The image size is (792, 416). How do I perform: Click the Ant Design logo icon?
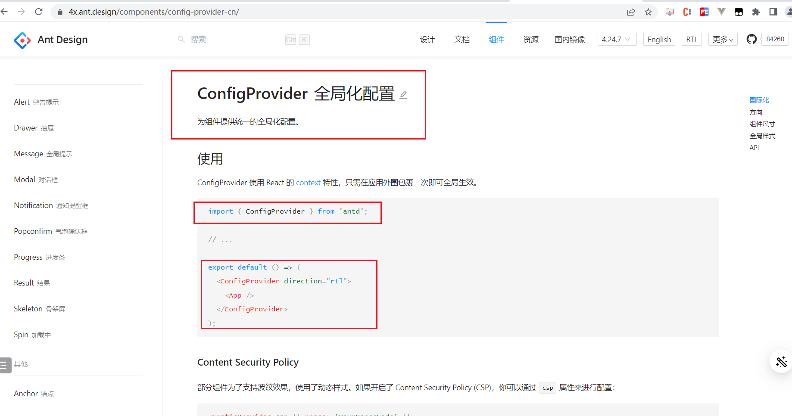click(x=22, y=40)
